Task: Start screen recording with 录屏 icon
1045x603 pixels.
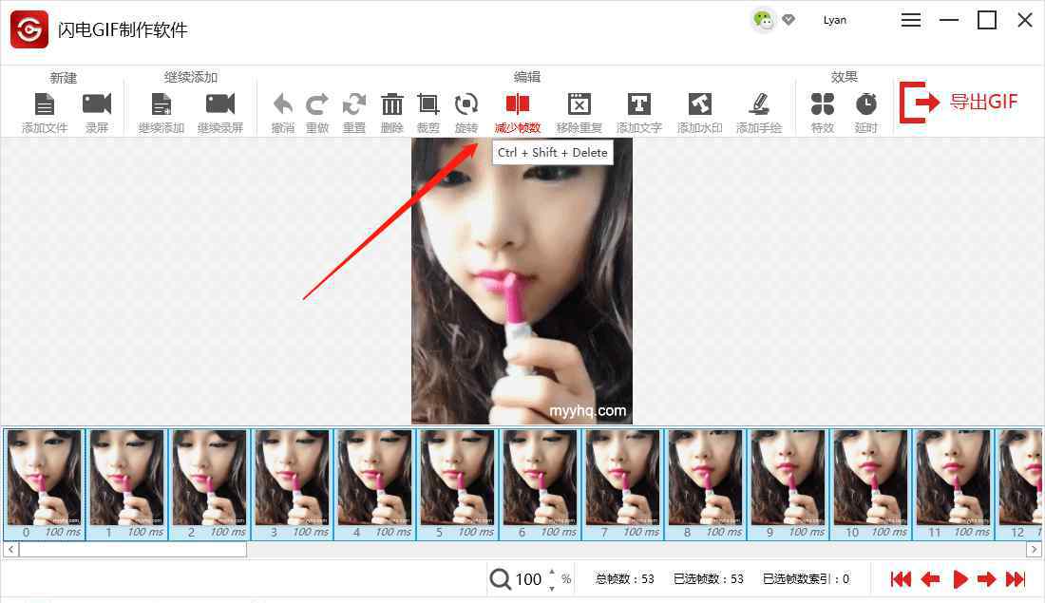Action: tap(97, 104)
